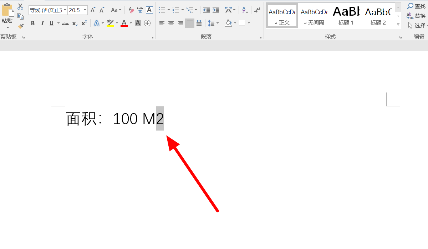Open the line spacing options

click(213, 23)
